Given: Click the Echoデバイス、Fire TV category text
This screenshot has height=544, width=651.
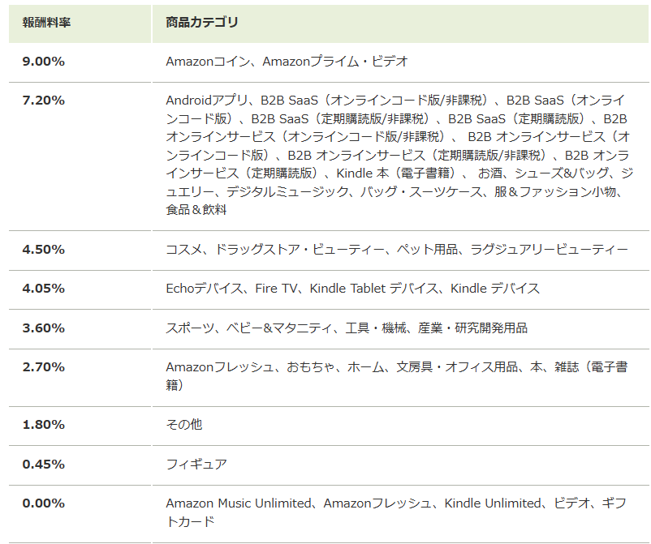Looking at the screenshot, I should (x=353, y=289).
